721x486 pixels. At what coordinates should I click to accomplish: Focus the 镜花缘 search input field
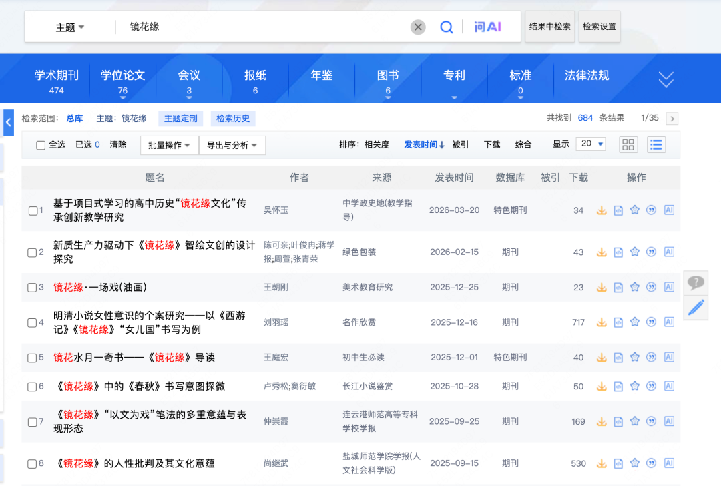(x=262, y=27)
